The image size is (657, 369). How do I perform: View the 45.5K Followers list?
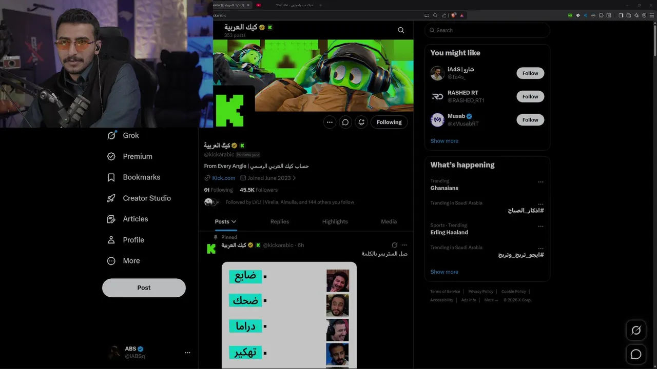pyautogui.click(x=258, y=190)
